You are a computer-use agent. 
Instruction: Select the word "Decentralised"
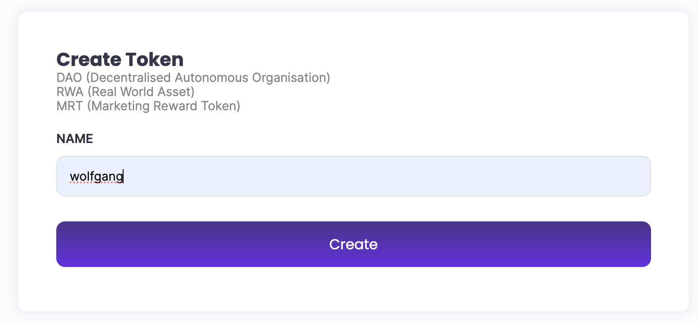click(x=131, y=77)
